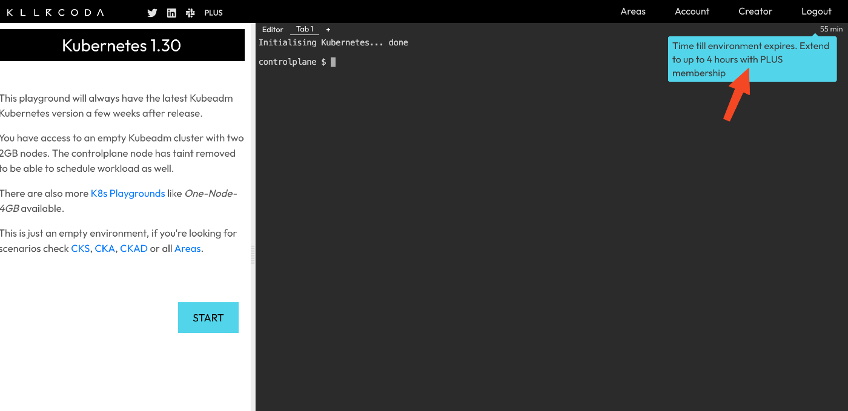Click the 'Initialising Kubernetes... done' line
848x411 pixels.
coord(333,43)
